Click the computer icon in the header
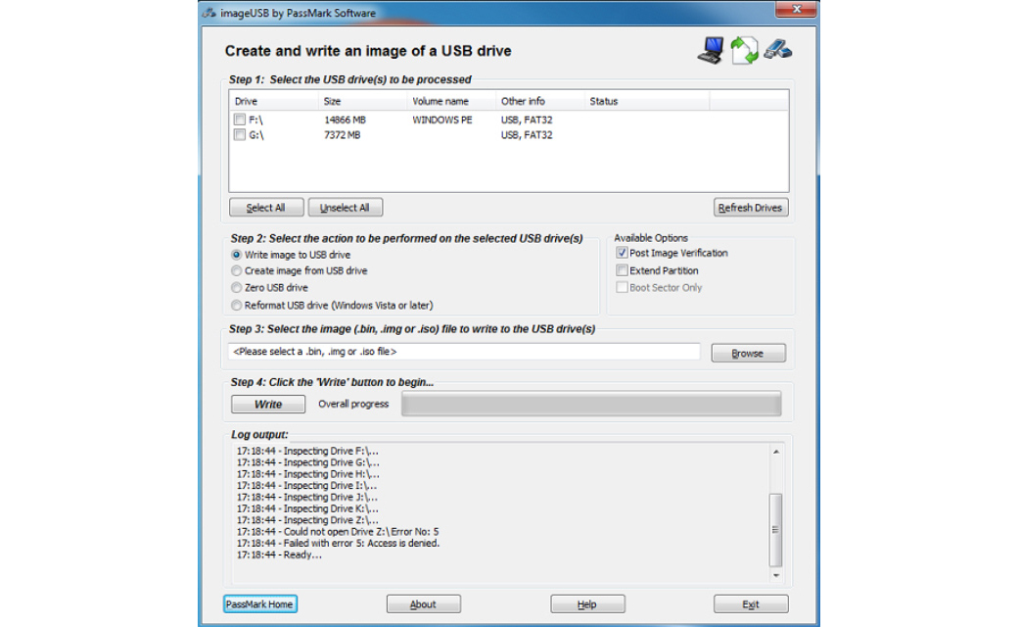 click(711, 50)
